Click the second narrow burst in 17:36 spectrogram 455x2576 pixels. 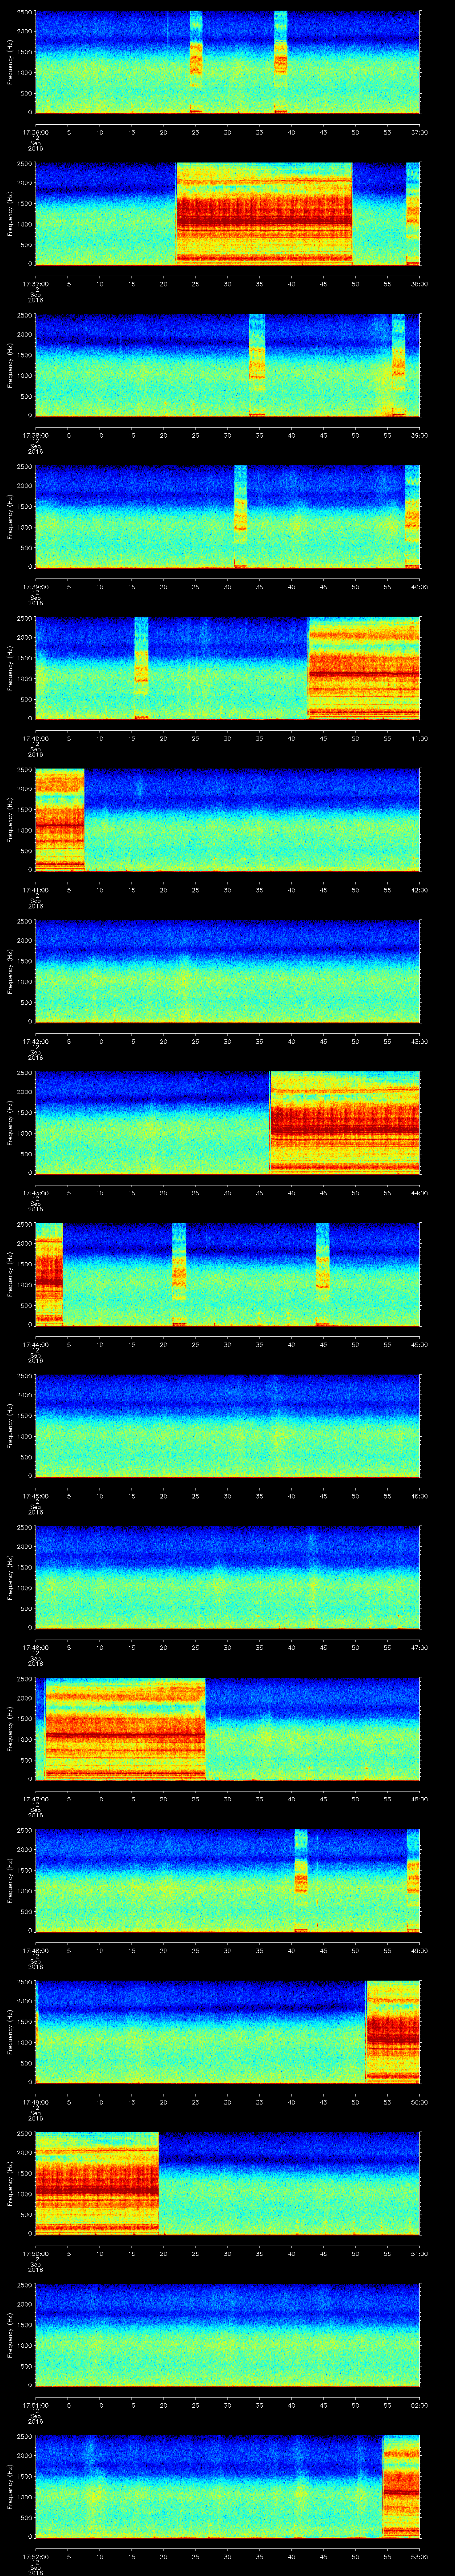click(281, 62)
